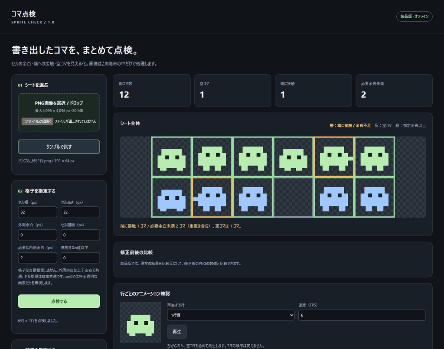Select orange-bordered blue sprite cell in row two

coord(212,197)
